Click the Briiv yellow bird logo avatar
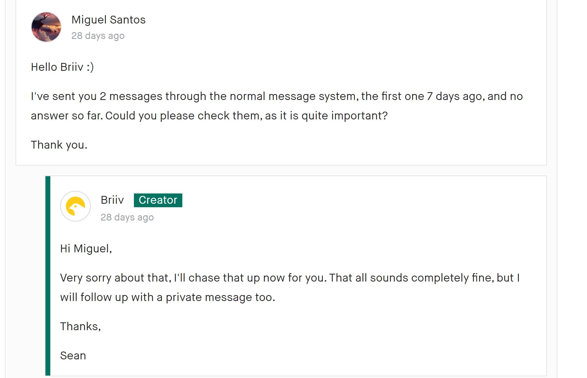The image size is (587, 378). point(75,206)
